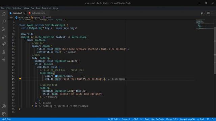Screen dimensions: 216x121
Task: Open the Selection menu
Action: (17, 8)
